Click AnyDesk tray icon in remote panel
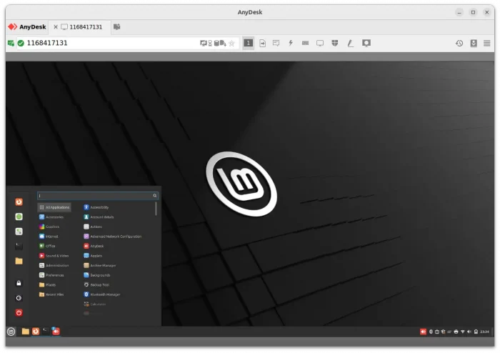This screenshot has width=500, height=353. point(423,332)
